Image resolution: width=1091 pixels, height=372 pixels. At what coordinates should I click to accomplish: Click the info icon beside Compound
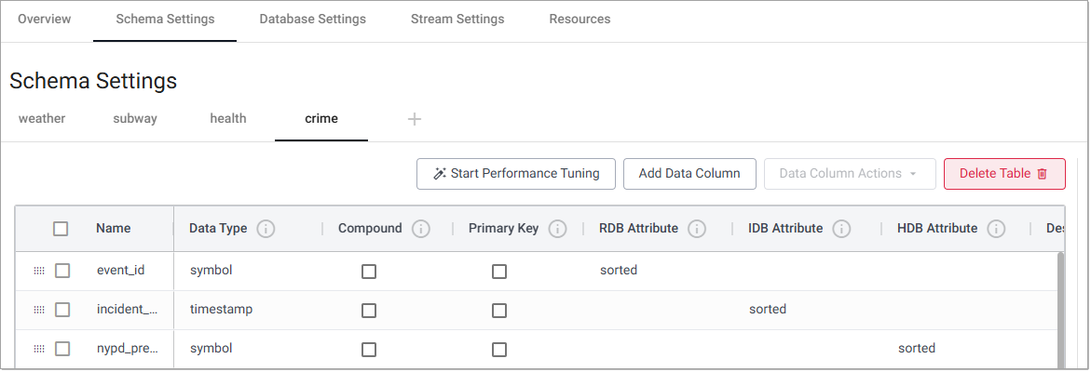pyautogui.click(x=420, y=229)
